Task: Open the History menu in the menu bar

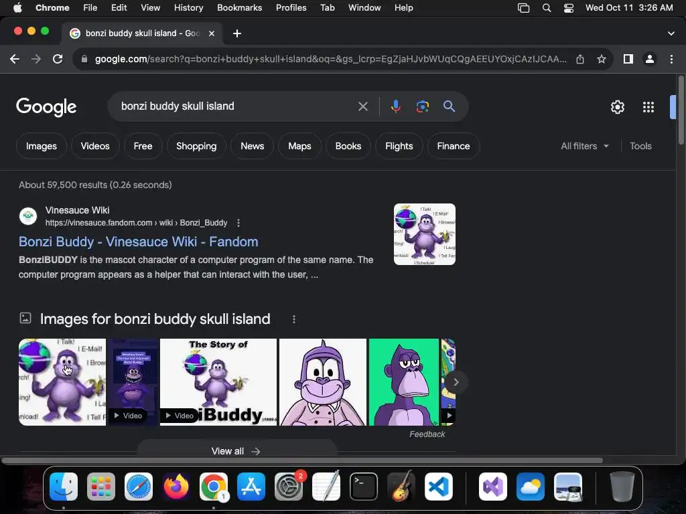Action: coord(188,8)
